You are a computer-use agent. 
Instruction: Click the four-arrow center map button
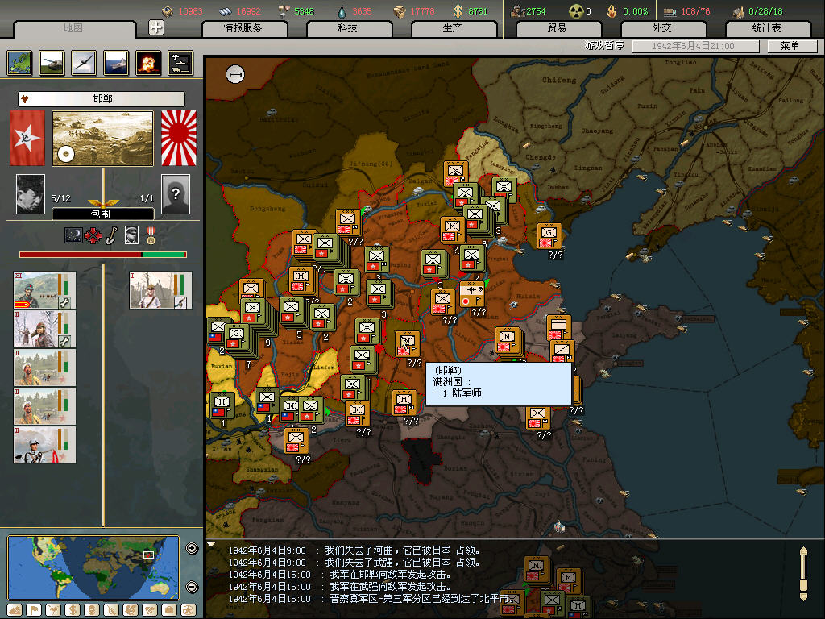(x=156, y=27)
